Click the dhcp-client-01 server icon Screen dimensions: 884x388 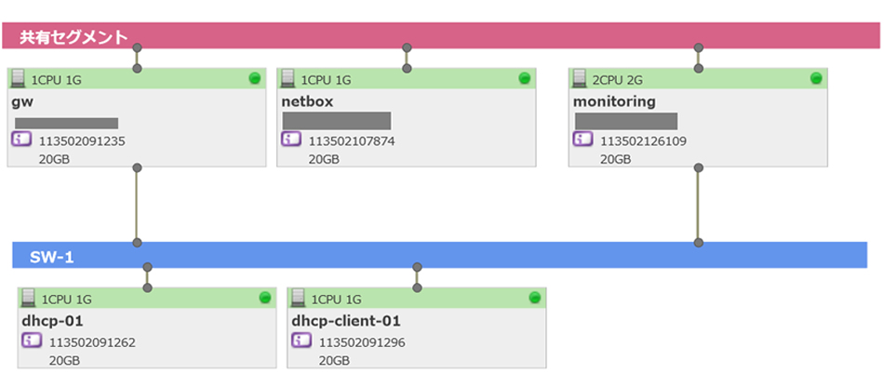(300, 299)
